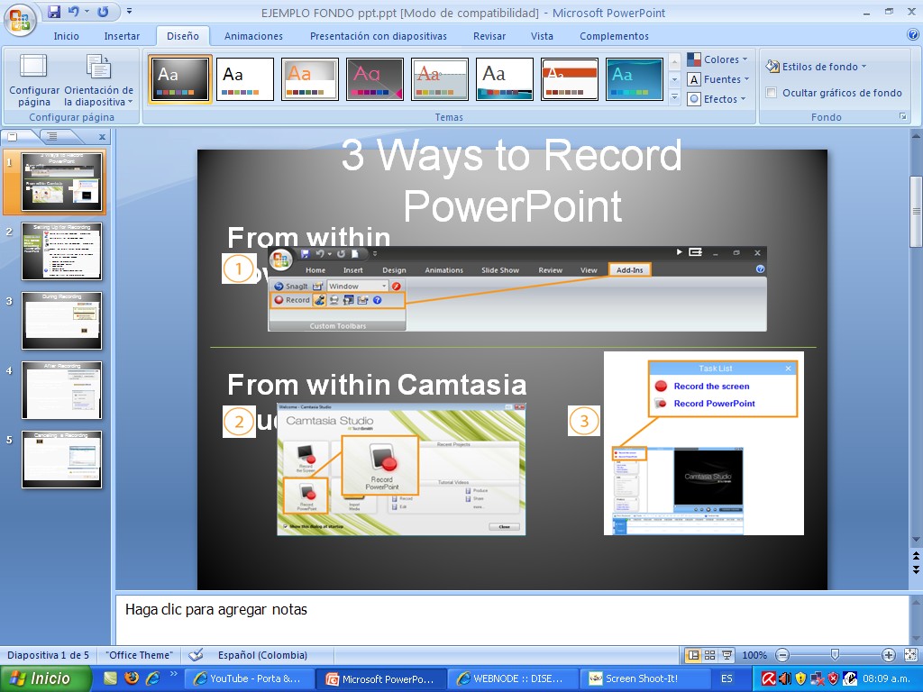Switch to WEBNODE taskbar window
Image resolution: width=923 pixels, height=692 pixels.
[x=512, y=678]
